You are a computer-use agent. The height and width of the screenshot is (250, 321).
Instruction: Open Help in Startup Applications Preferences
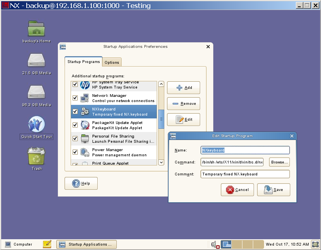[81, 183]
